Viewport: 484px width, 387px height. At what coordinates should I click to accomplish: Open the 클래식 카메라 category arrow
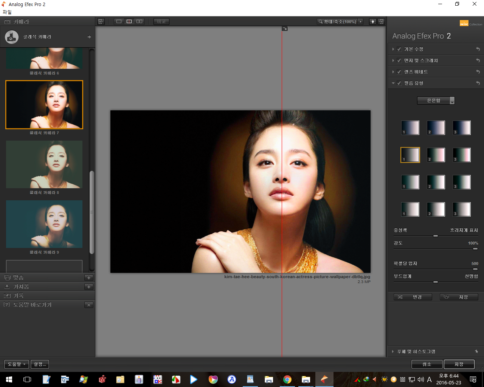click(89, 37)
